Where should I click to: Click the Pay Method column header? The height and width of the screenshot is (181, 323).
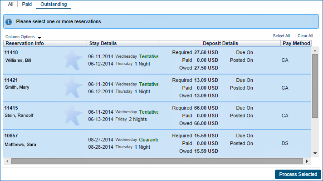pos(296,43)
